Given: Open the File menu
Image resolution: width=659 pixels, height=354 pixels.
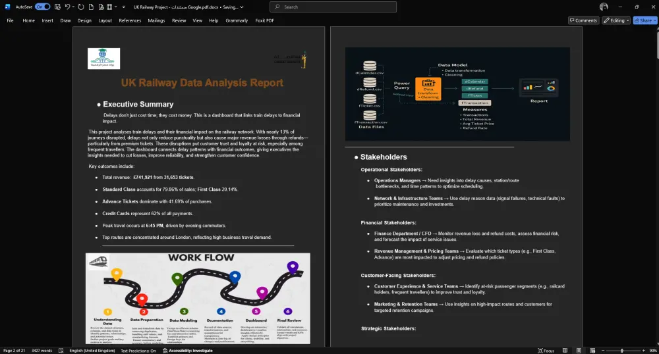Looking at the screenshot, I should pyautogui.click(x=10, y=20).
